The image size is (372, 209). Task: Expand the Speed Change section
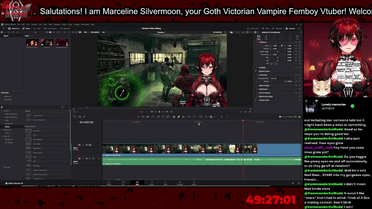pyautogui.click(x=264, y=86)
